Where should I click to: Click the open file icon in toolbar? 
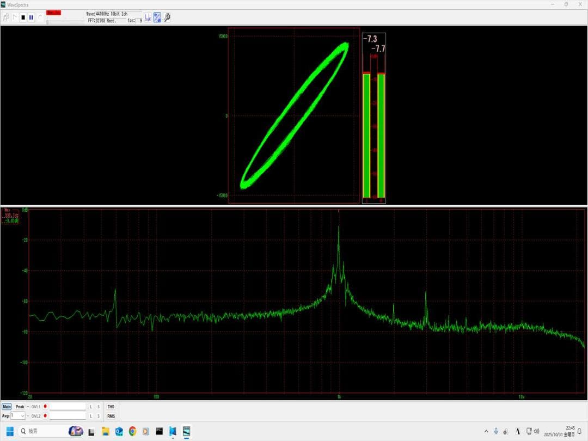coord(6,17)
